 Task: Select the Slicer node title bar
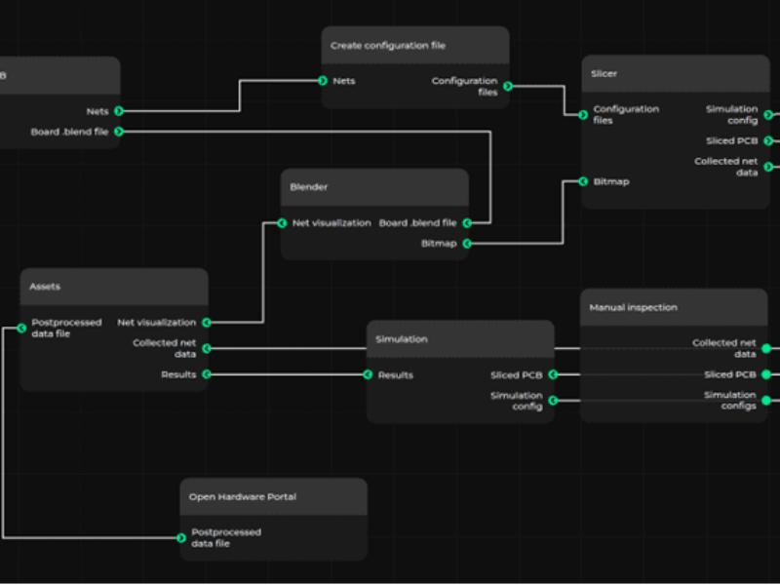point(673,72)
